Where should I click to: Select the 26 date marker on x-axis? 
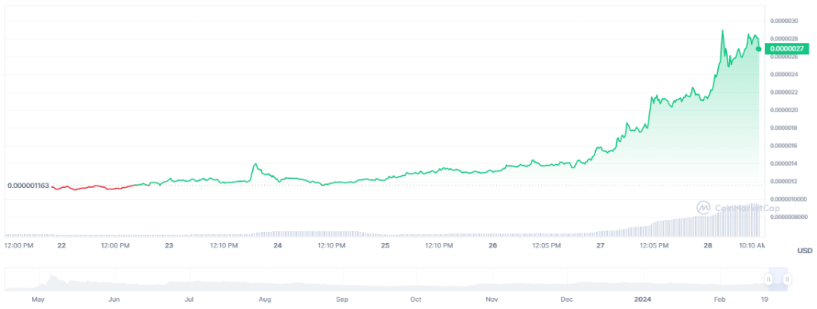493,245
